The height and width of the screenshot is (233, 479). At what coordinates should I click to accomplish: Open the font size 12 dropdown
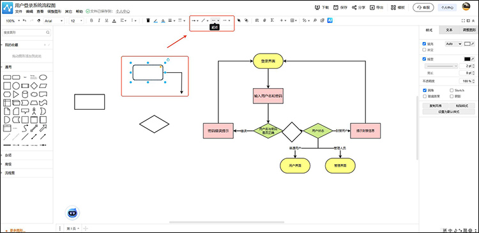pos(77,21)
